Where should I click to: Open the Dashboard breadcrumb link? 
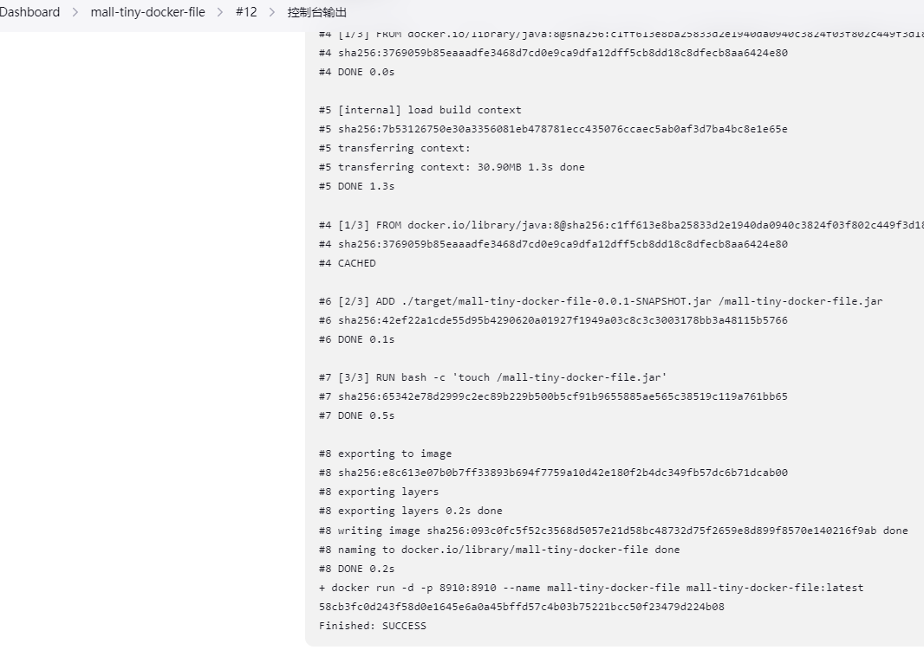(x=29, y=12)
